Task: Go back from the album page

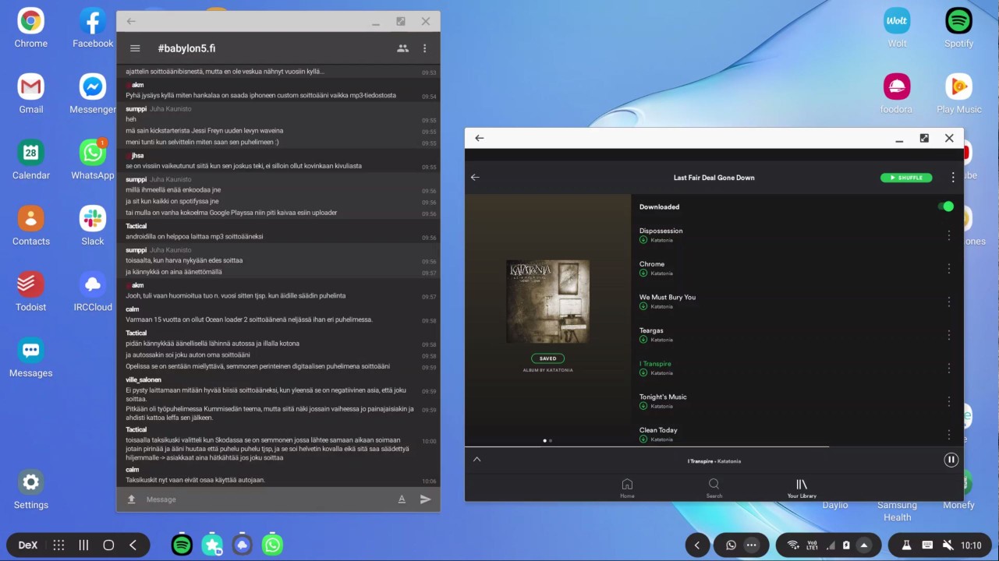Action: coord(475,178)
